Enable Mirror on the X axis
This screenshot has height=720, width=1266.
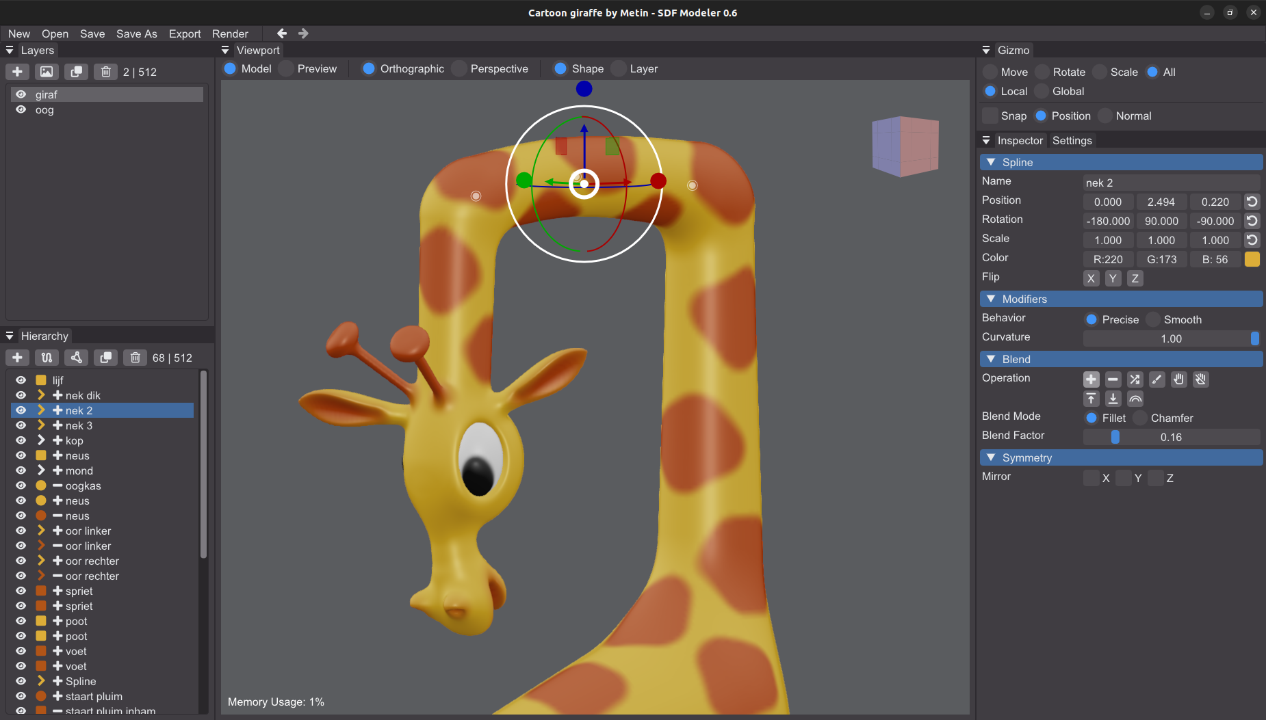(1091, 478)
